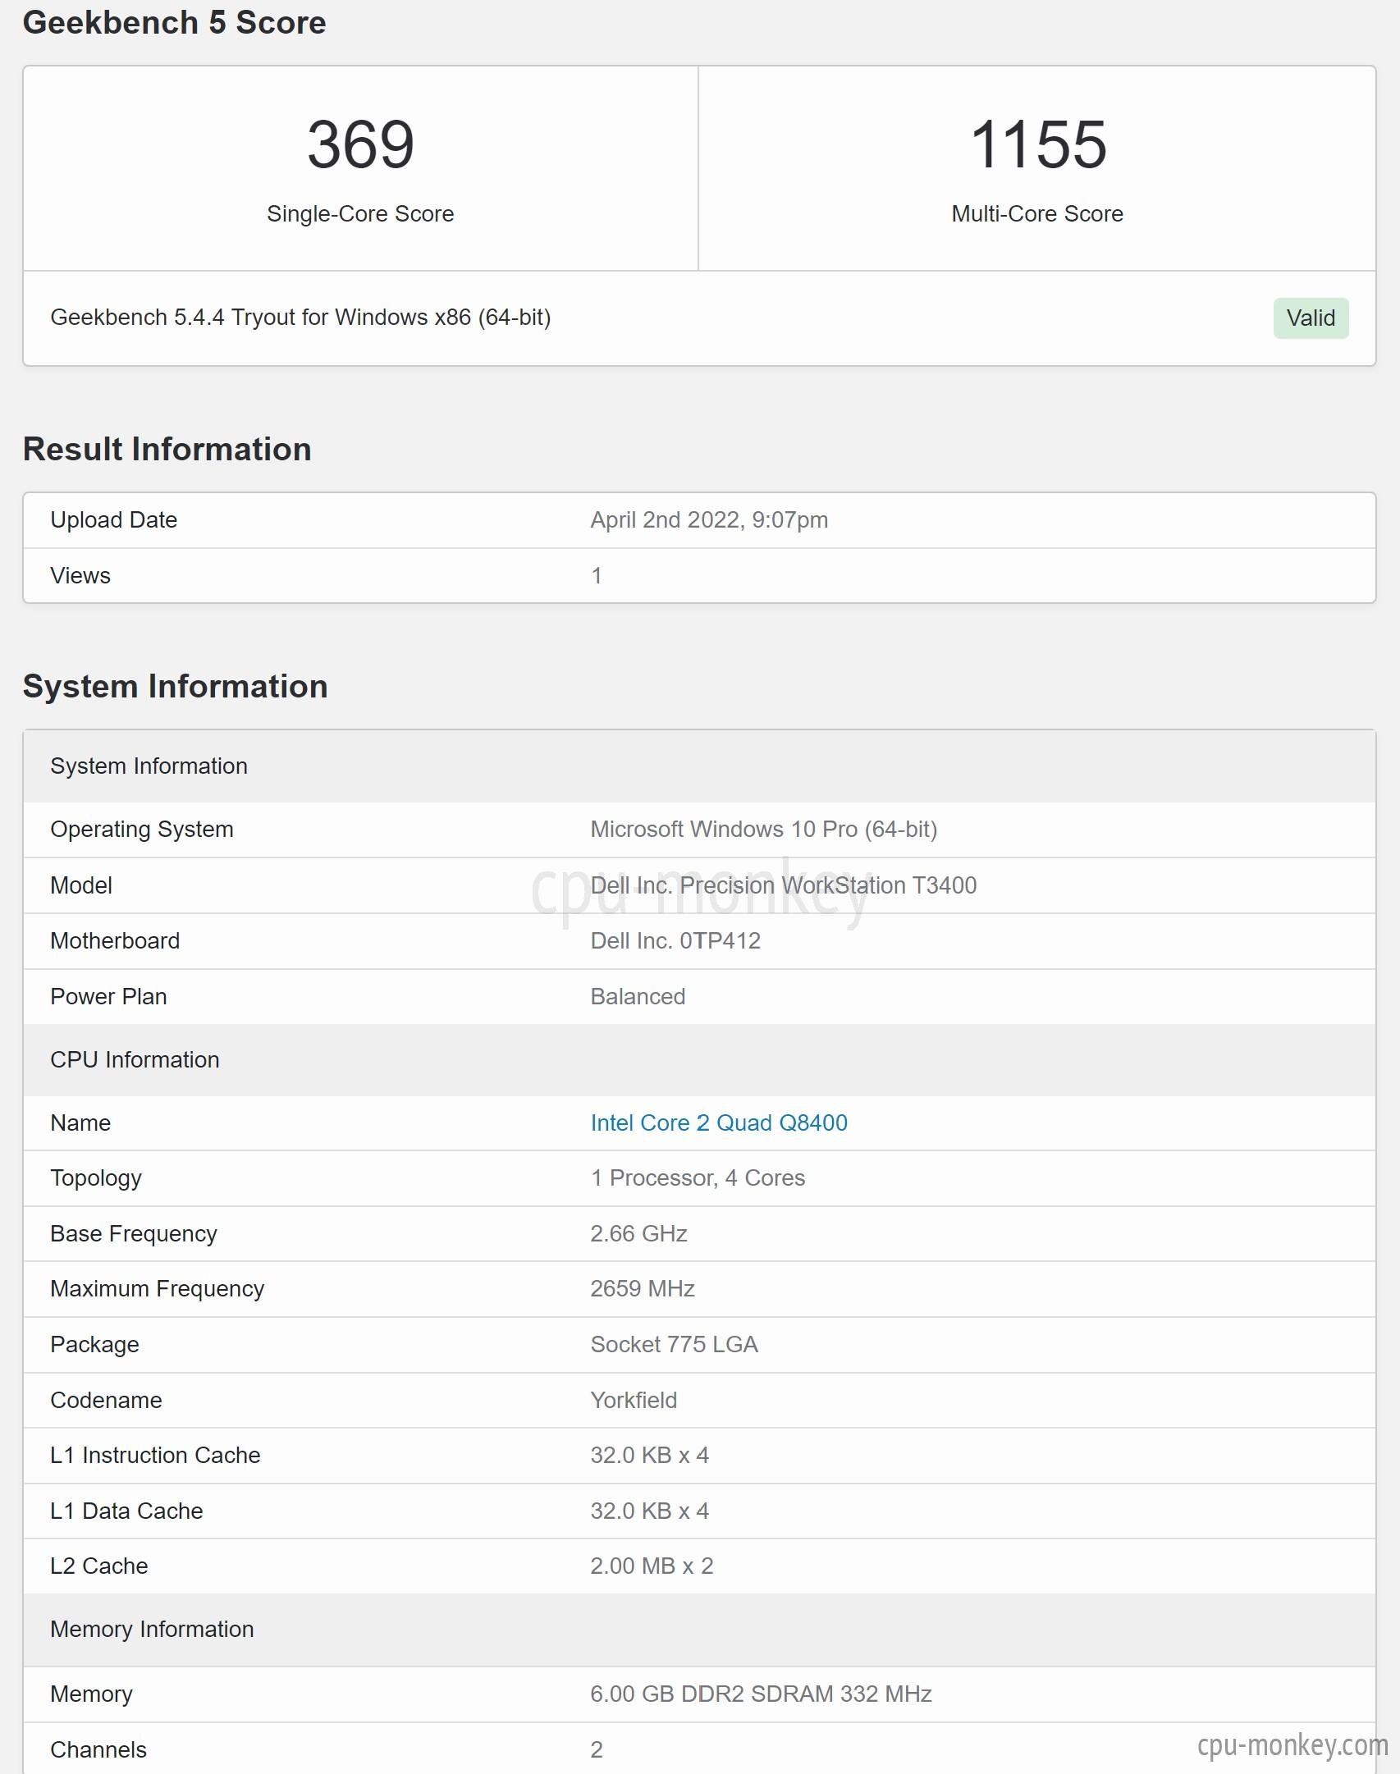Click the System Information table header row
Screen dimensions: 1400x1774
click(x=699, y=766)
